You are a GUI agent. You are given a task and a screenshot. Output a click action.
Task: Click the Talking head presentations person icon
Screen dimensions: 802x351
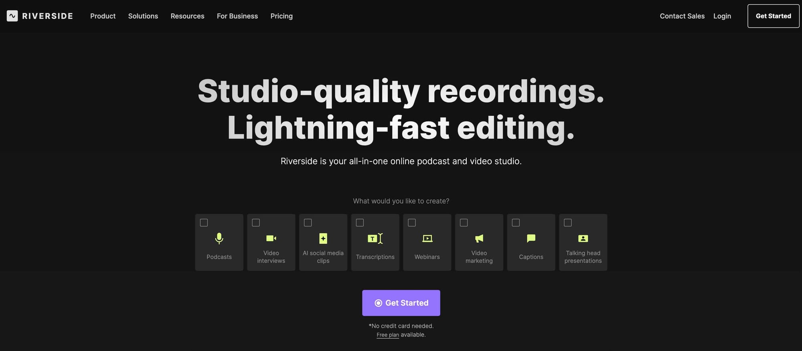coord(583,238)
